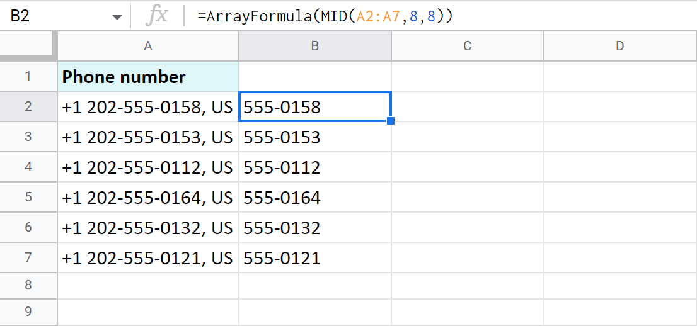Select row 5 header
Screen dimensions: 697x326
coord(28,198)
